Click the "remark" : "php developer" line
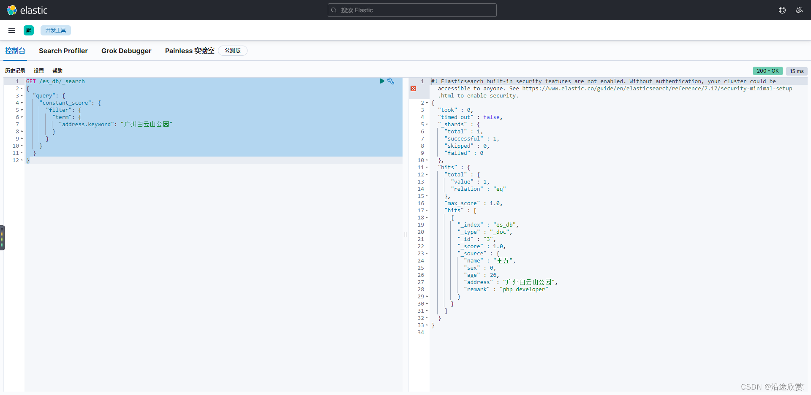The width and height of the screenshot is (811, 395). click(506, 289)
